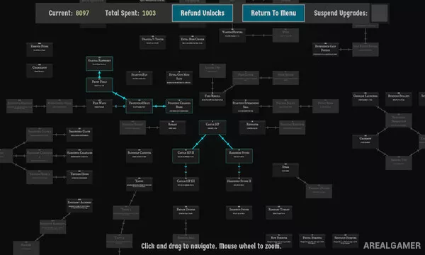The height and width of the screenshot is (255, 425).
Task: Select the Chameleon upgrade node
Action: pos(40,70)
